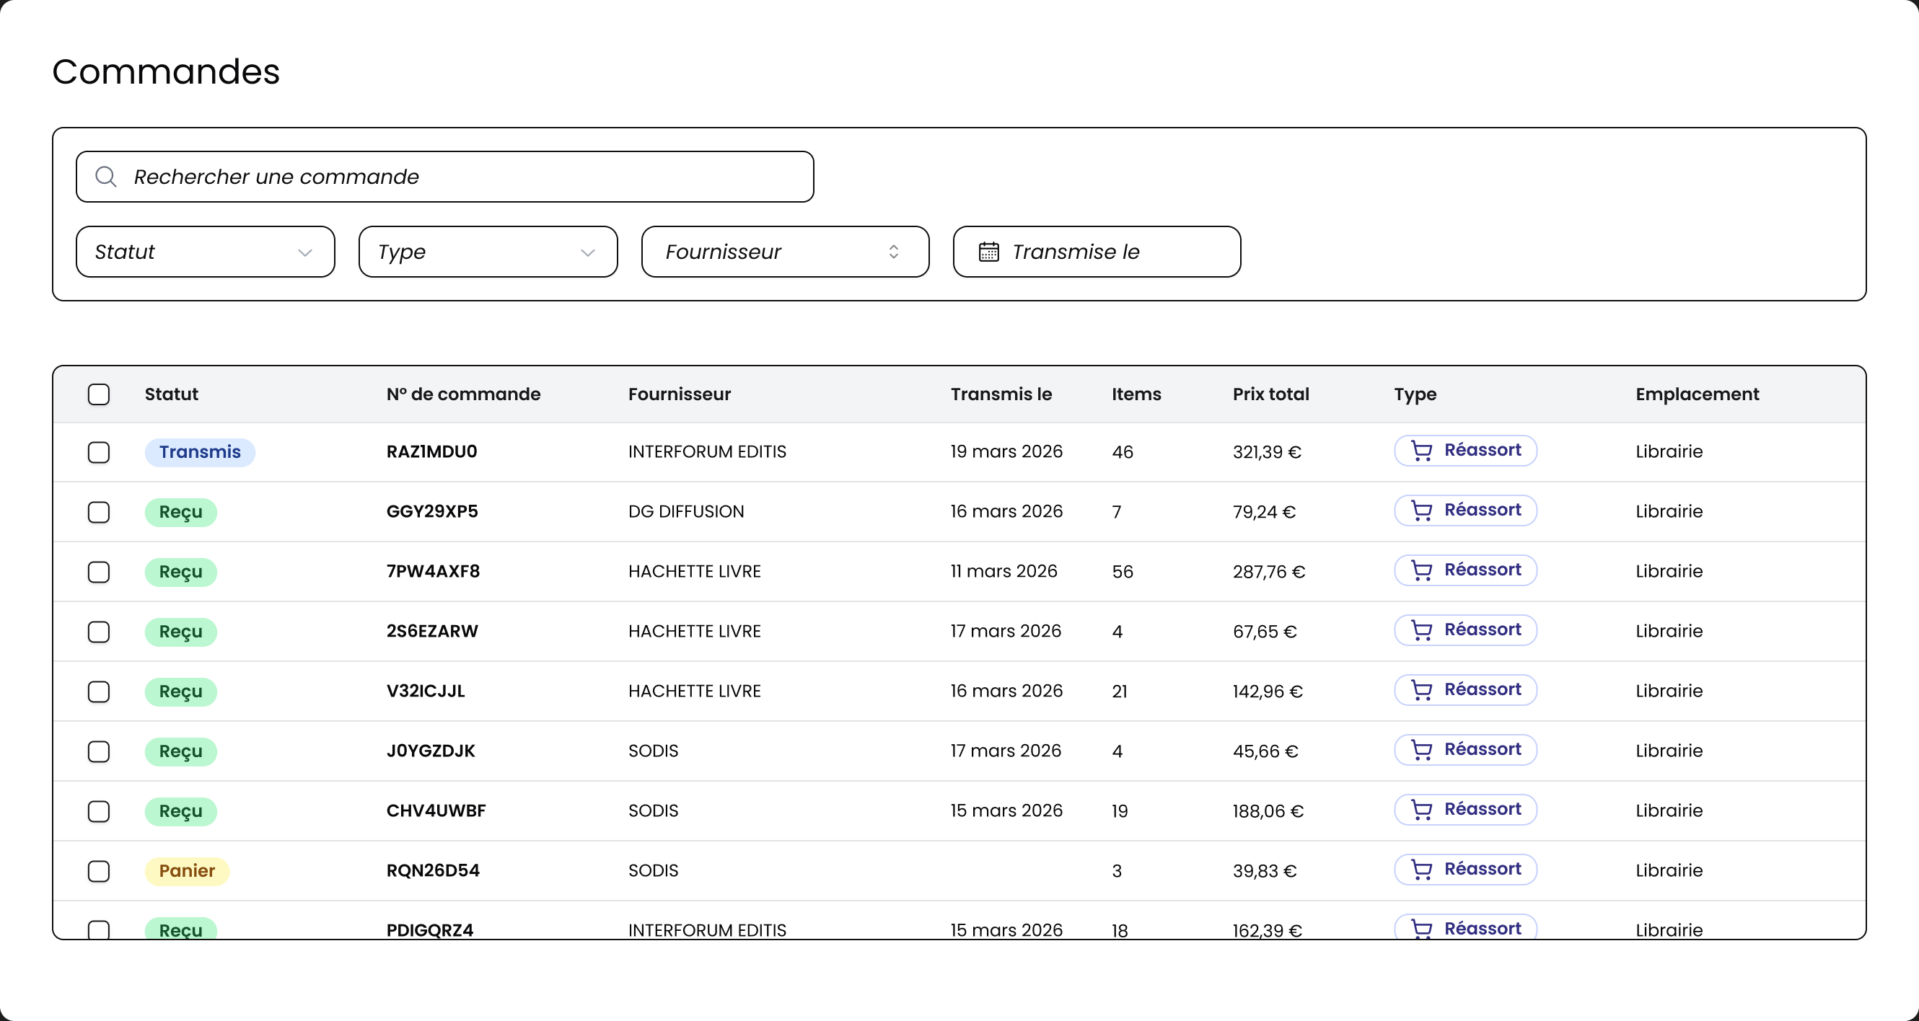Click the magnifier icon in search bar
This screenshot has width=1919, height=1021.
[106, 177]
